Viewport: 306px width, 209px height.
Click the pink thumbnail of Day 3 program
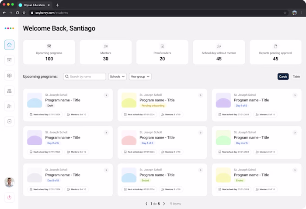click(x=129, y=138)
